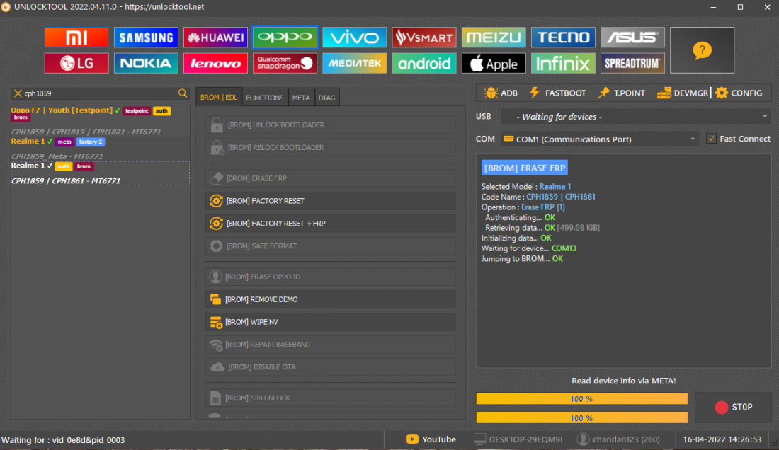The width and height of the screenshot is (779, 450).
Task: Switch to the BROM | EDL tab
Action: (219, 97)
